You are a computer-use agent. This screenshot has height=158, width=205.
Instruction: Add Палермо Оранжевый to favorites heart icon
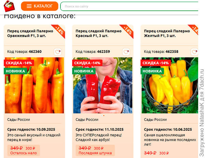[58, 52]
